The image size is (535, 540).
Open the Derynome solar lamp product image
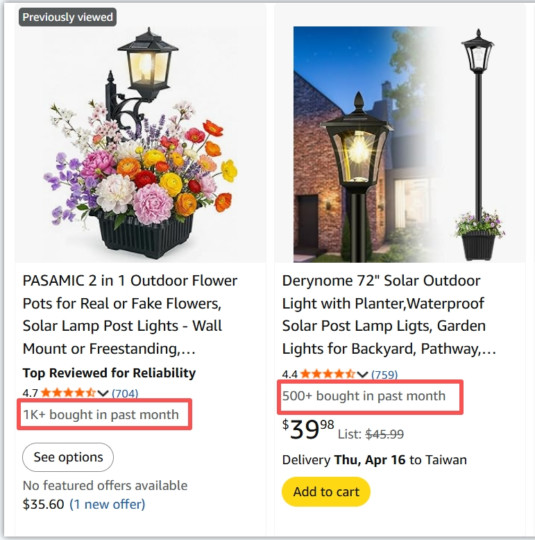(x=400, y=142)
